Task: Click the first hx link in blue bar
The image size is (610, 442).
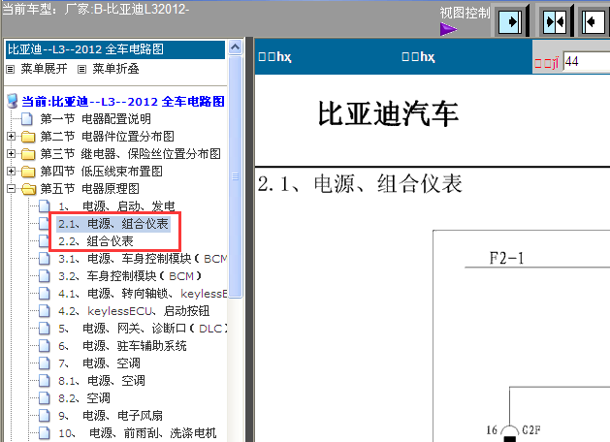Action: (274, 57)
